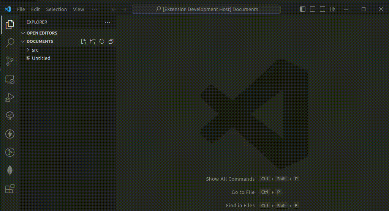
Task: Refresh the Explorer file tree
Action: [x=102, y=41]
